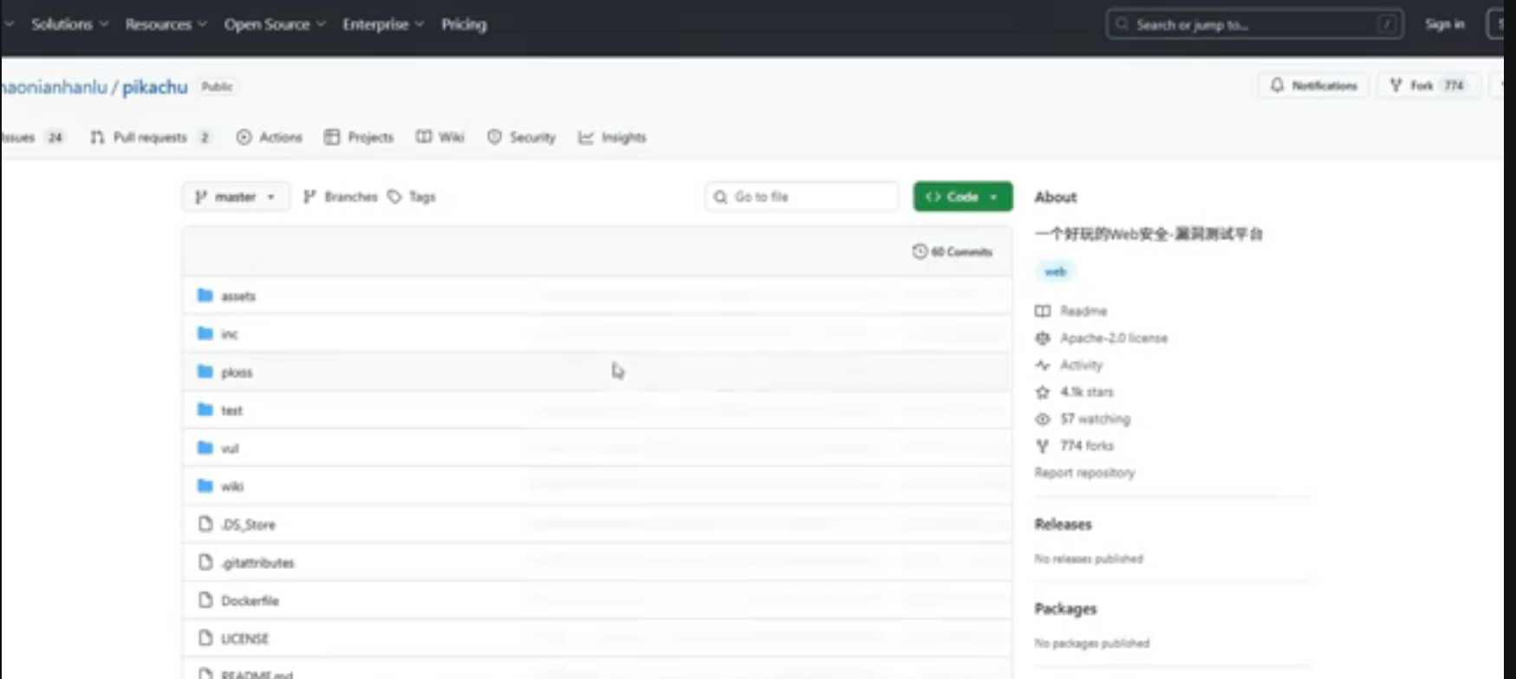Click the tag icon beside Tags
1516x679 pixels.
tap(394, 197)
